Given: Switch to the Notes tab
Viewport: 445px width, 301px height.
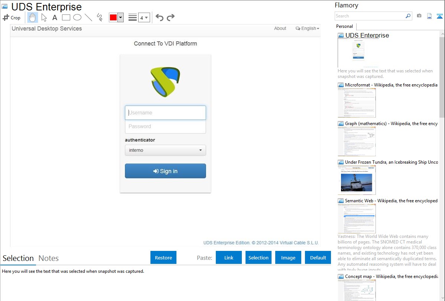Looking at the screenshot, I should (49, 258).
